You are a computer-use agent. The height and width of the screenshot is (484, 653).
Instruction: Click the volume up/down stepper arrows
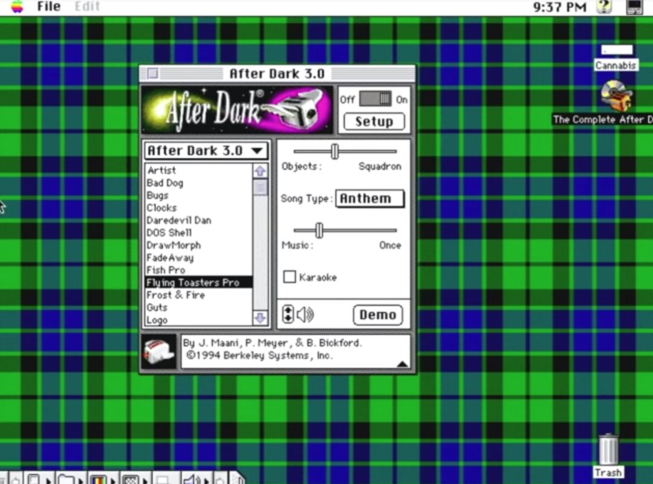point(288,315)
